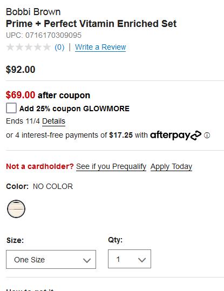Click the Size dropdown chevron arrow
The width and height of the screenshot is (224, 291).
(x=87, y=260)
